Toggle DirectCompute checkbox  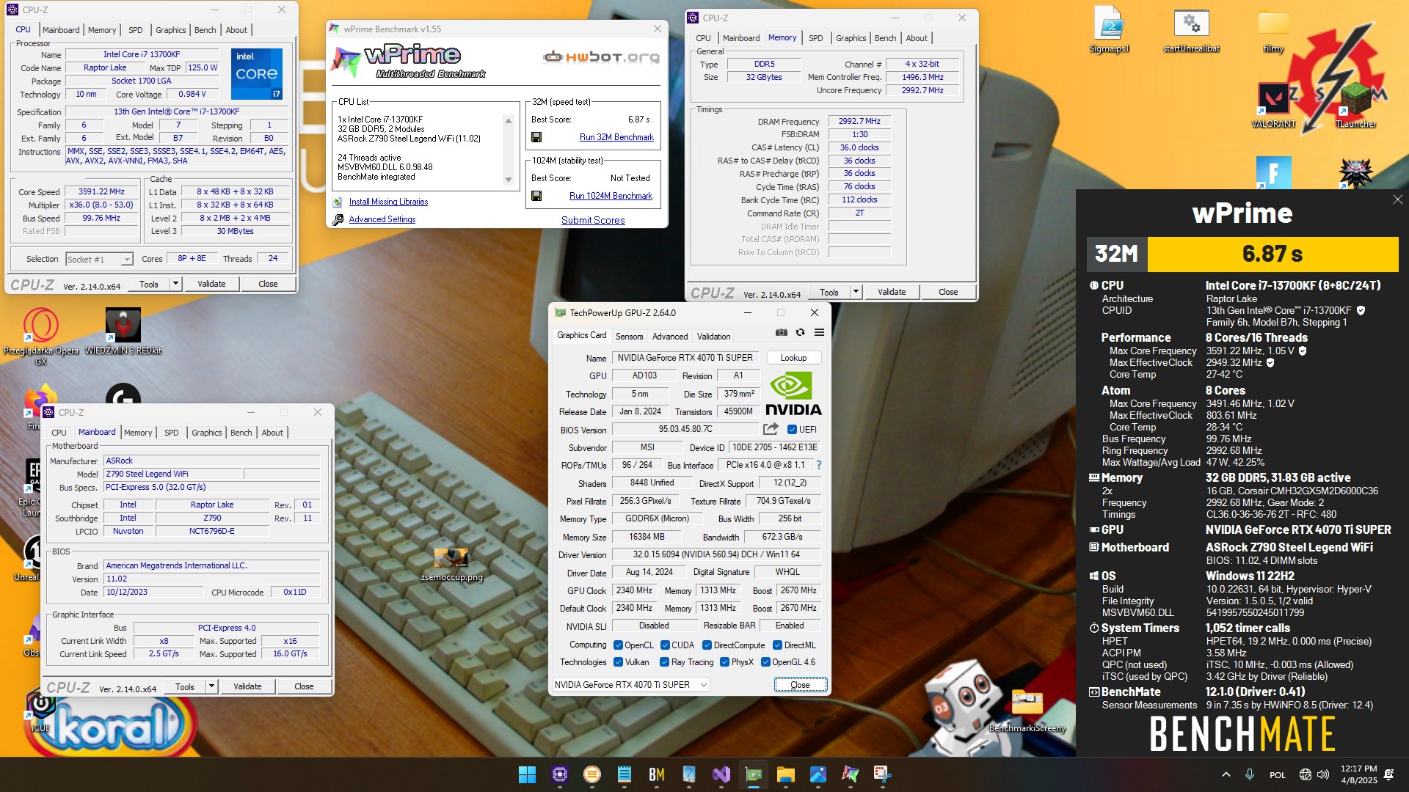point(707,645)
